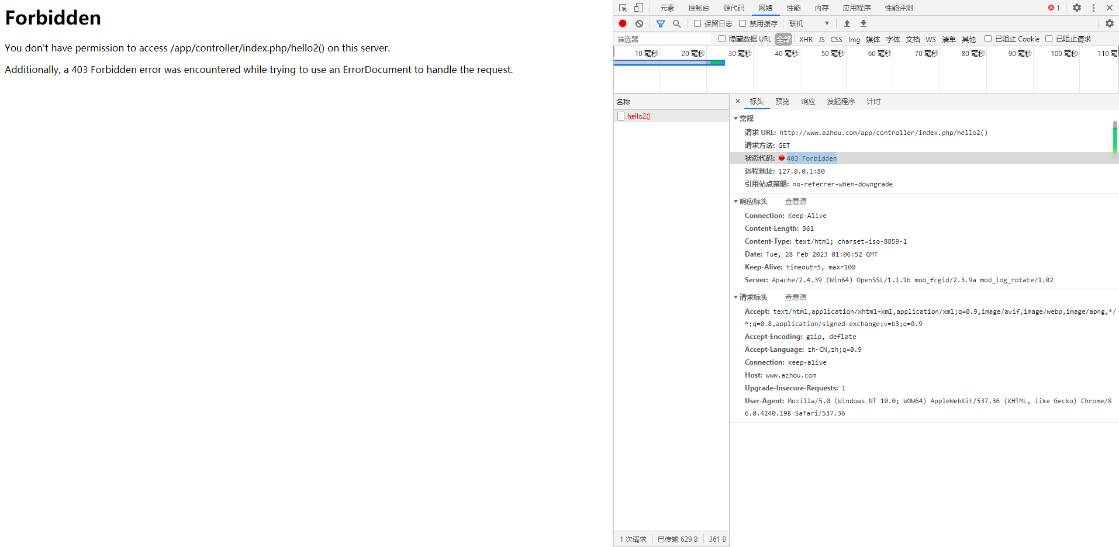
Task: Tick the 已阻止请求 checkbox
Action: click(1049, 39)
